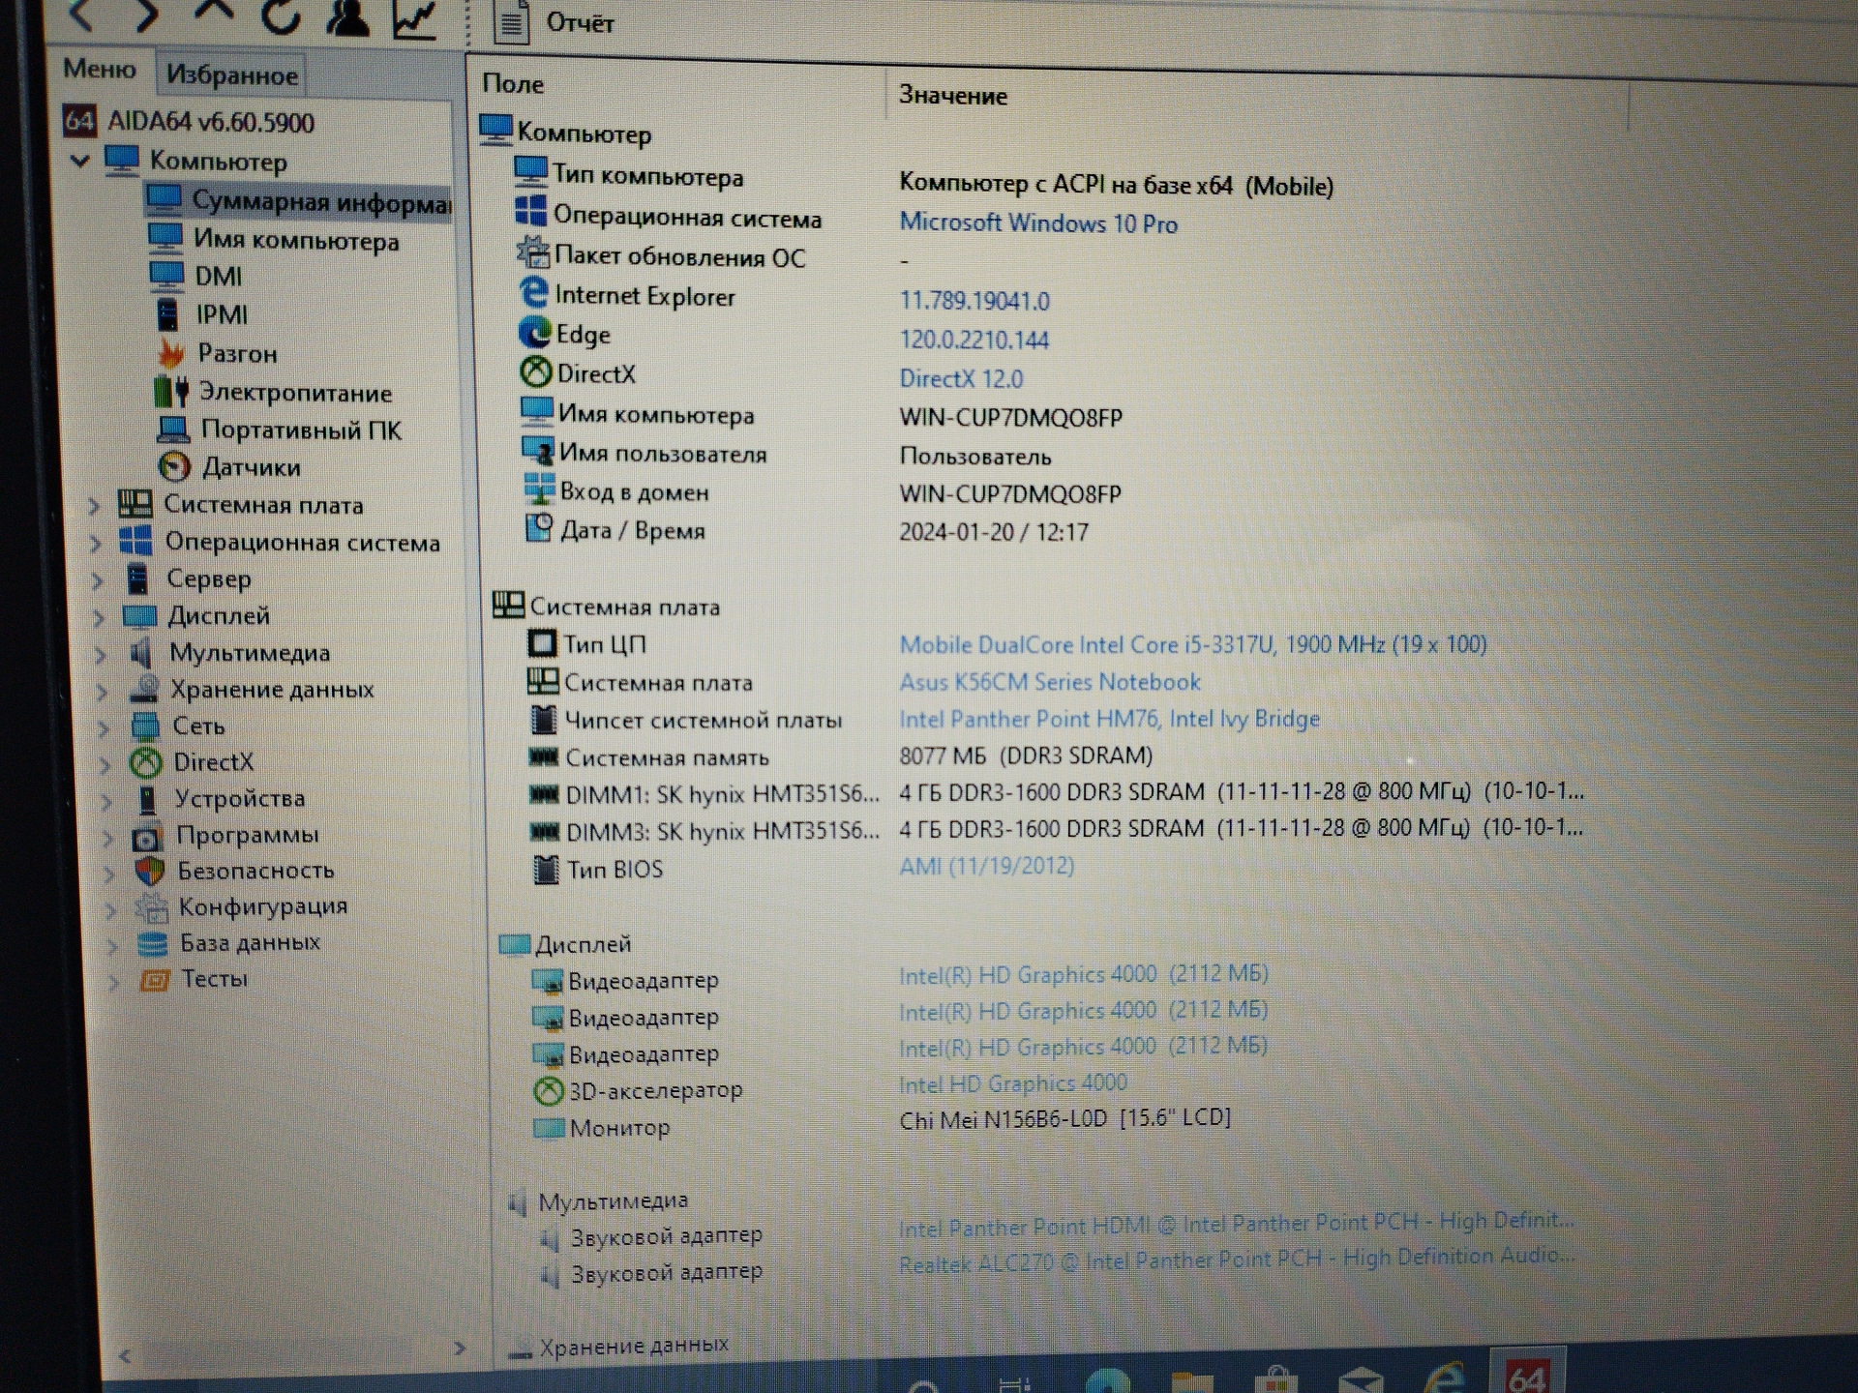This screenshot has height=1393, width=1858.
Task: Expand the Мультимедиа sidebar node
Action: pos(101,654)
